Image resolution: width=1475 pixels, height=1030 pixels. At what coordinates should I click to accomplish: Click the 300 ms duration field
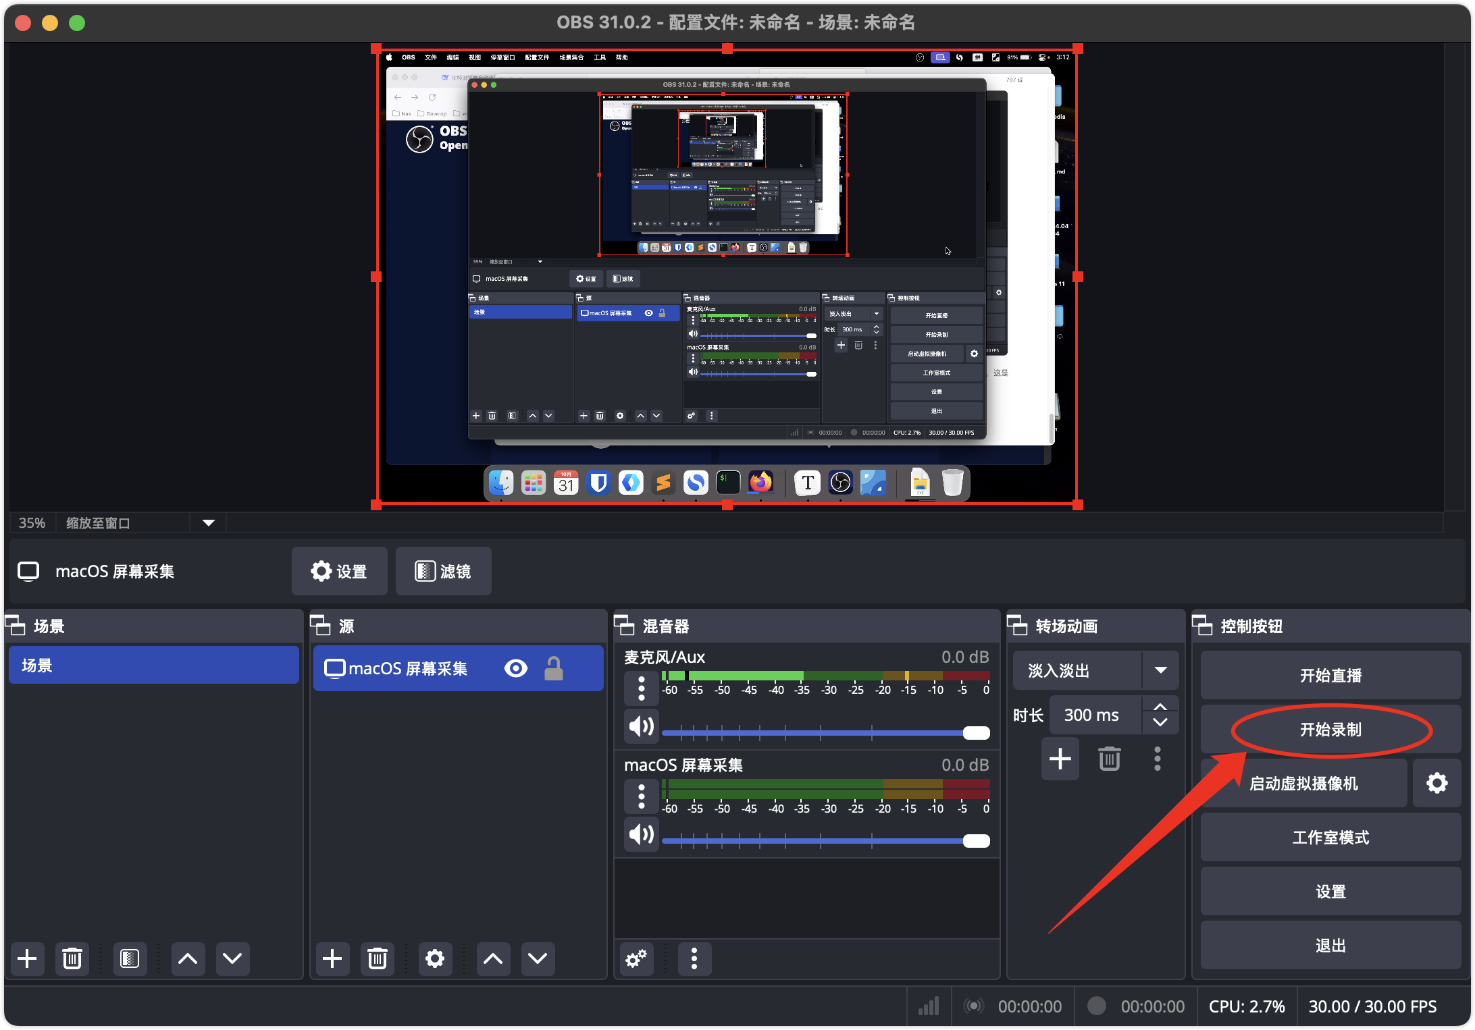(x=1095, y=715)
